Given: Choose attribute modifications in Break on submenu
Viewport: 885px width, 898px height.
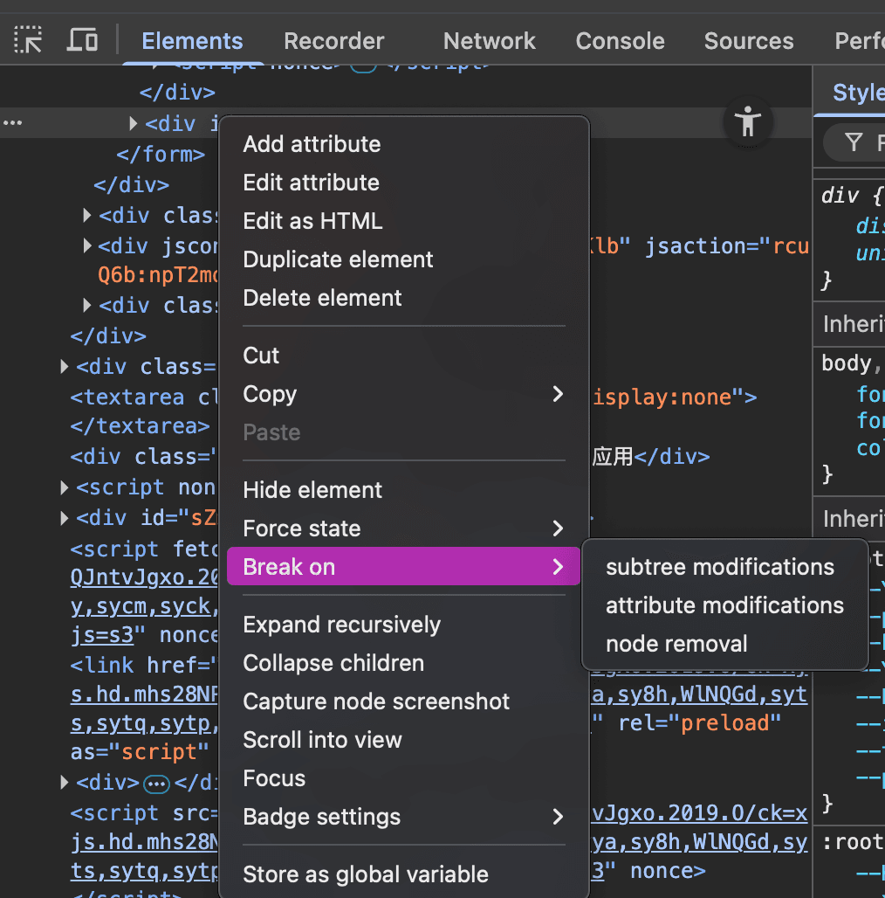Looking at the screenshot, I should [724, 605].
